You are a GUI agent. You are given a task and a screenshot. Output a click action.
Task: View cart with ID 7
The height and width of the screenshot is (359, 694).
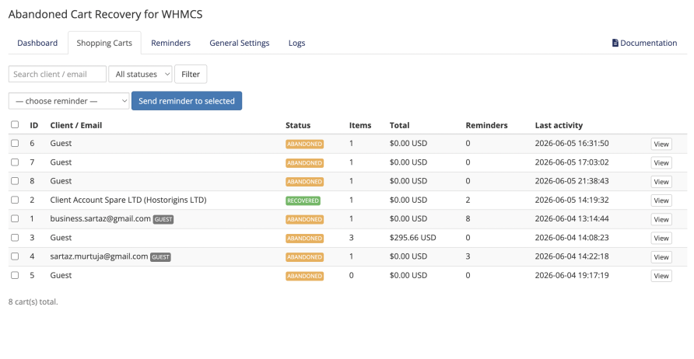point(661,162)
